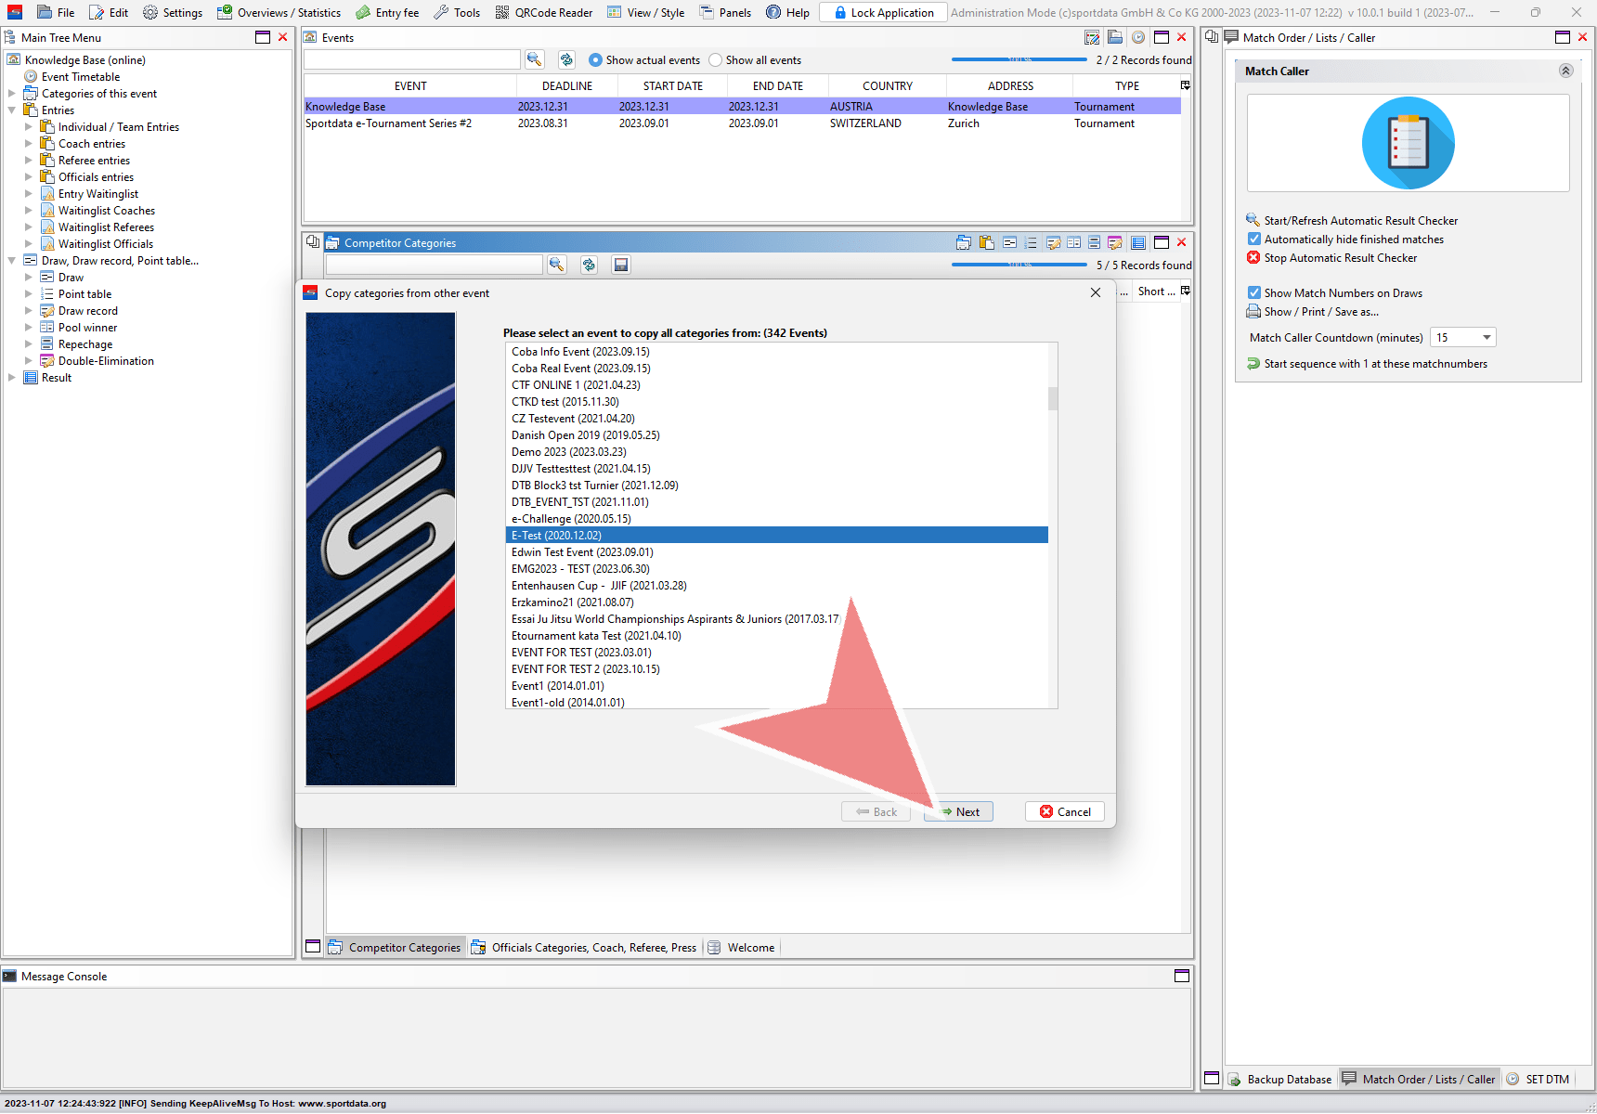This screenshot has height=1114, width=1597.
Task: Click the Lock Application button
Action: tap(883, 12)
